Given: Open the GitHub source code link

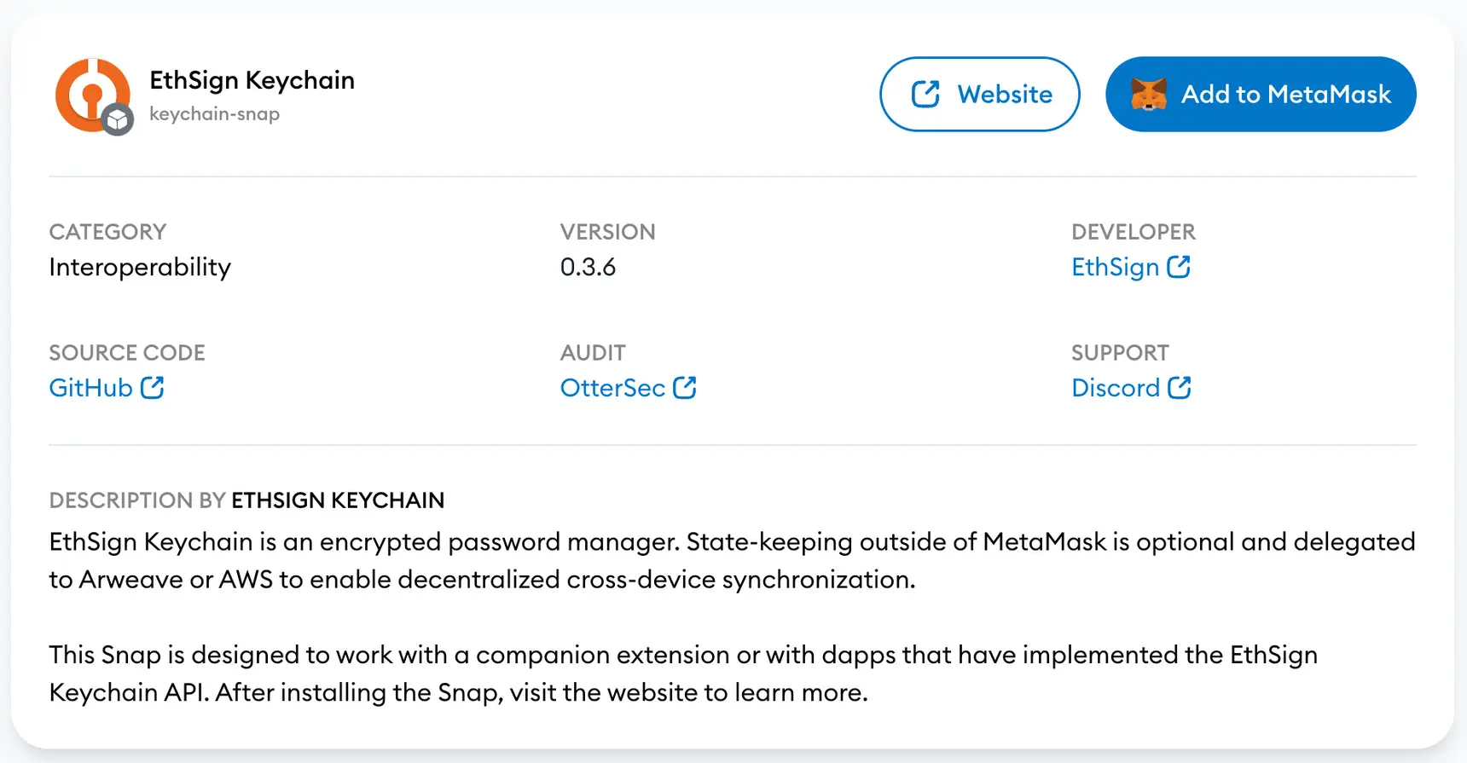Looking at the screenshot, I should (90, 388).
